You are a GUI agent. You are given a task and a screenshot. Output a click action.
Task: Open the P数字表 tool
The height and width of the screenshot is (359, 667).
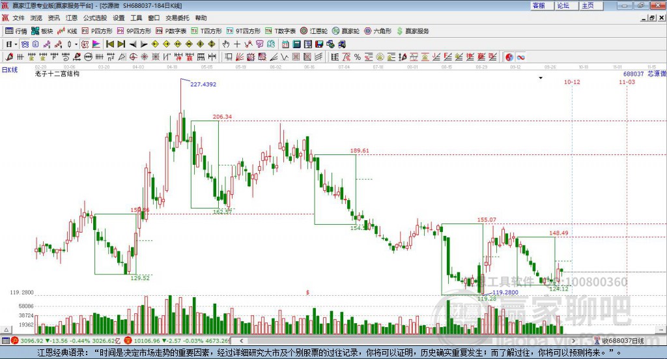(171, 31)
